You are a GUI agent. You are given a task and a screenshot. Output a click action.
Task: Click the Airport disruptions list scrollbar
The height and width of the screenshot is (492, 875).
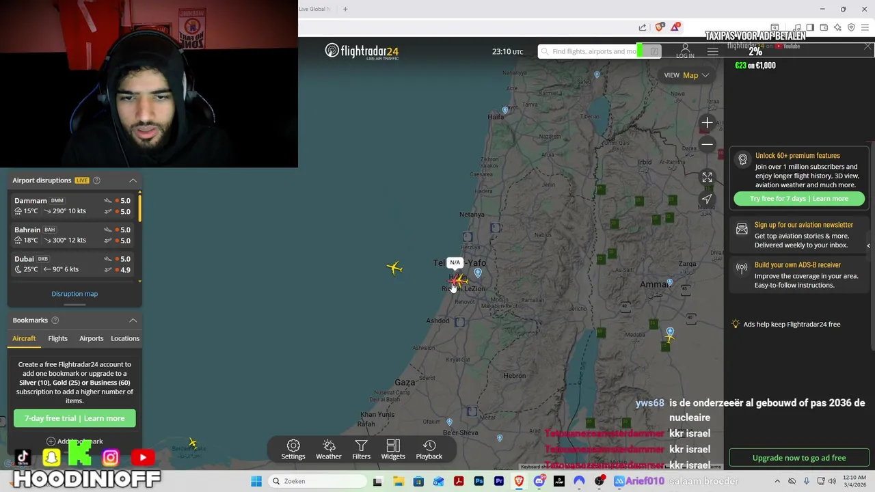tap(140, 207)
